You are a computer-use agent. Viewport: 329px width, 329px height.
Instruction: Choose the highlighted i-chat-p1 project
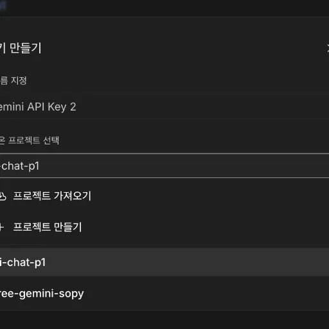[x=164, y=262]
